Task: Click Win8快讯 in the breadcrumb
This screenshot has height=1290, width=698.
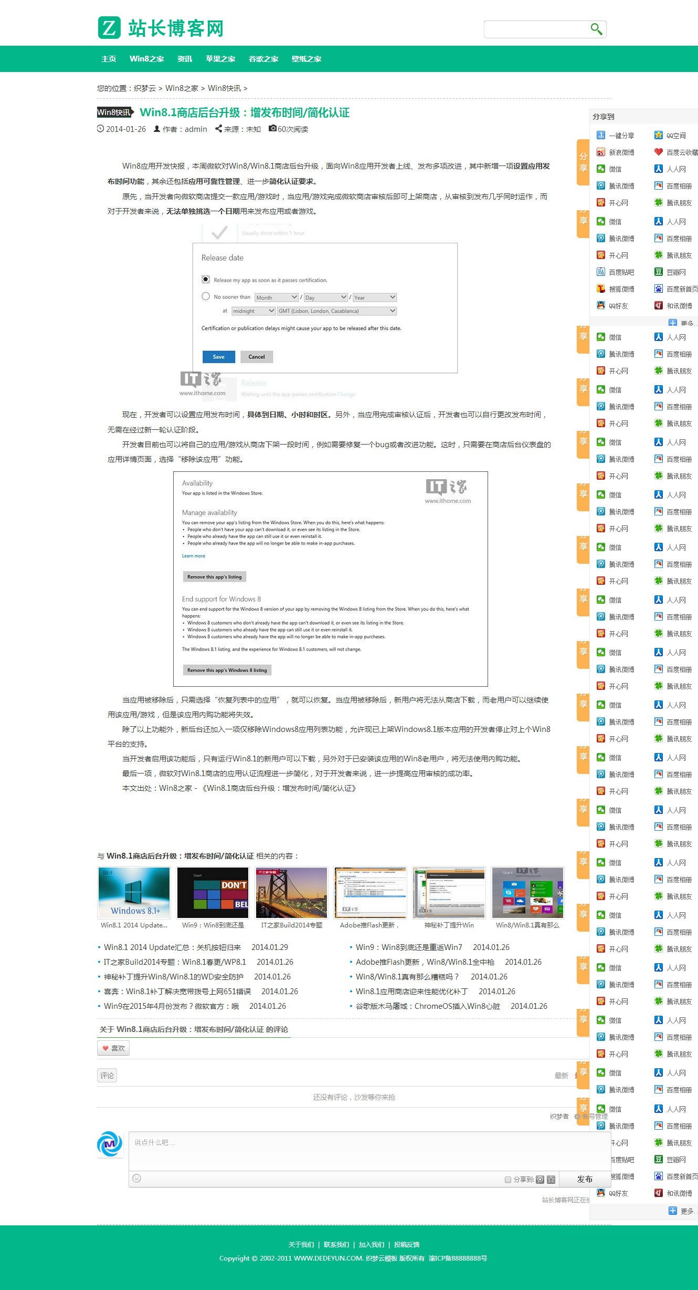Action: point(224,88)
